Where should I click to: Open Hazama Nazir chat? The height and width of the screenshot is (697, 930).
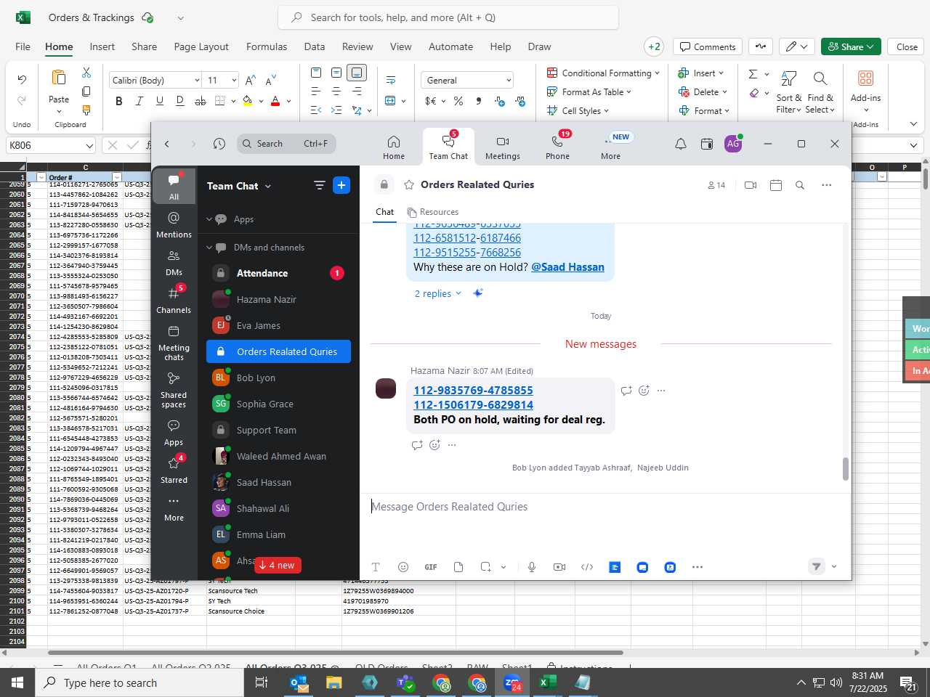(x=278, y=299)
